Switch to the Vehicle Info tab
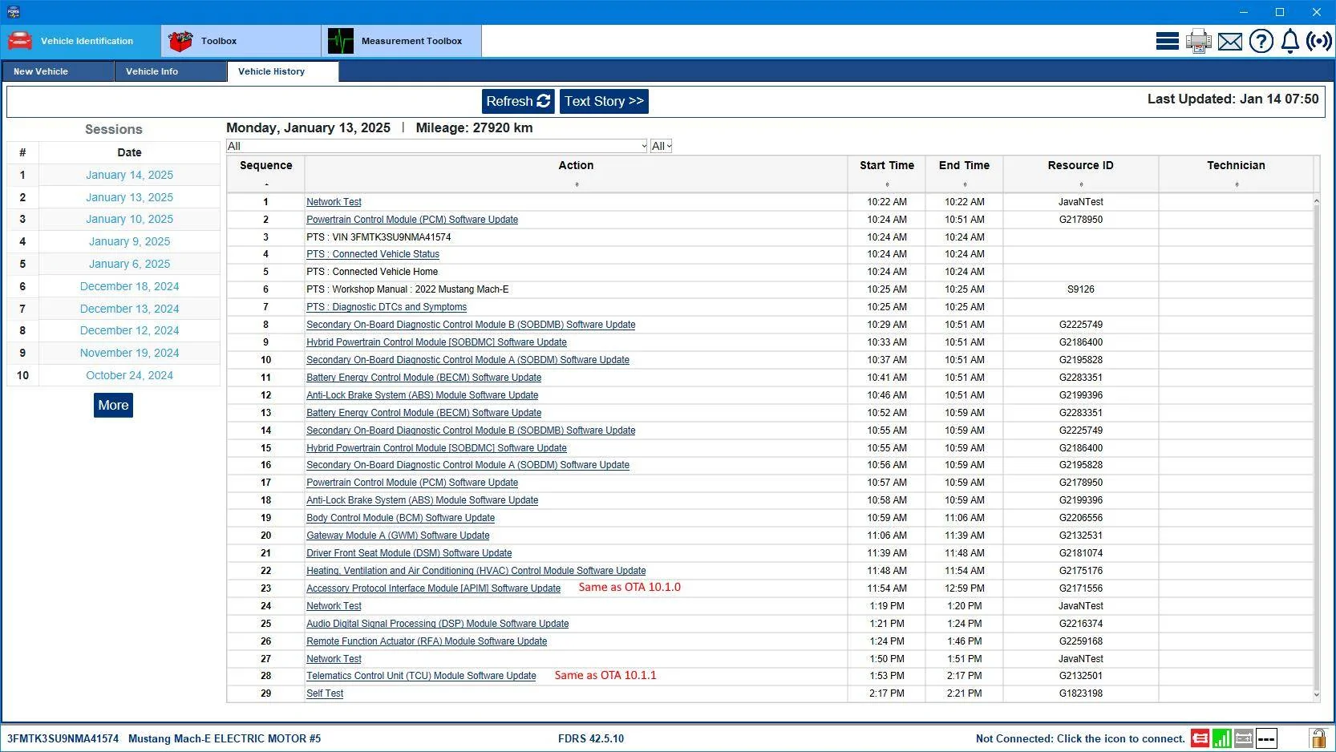The width and height of the screenshot is (1336, 752). coord(171,71)
